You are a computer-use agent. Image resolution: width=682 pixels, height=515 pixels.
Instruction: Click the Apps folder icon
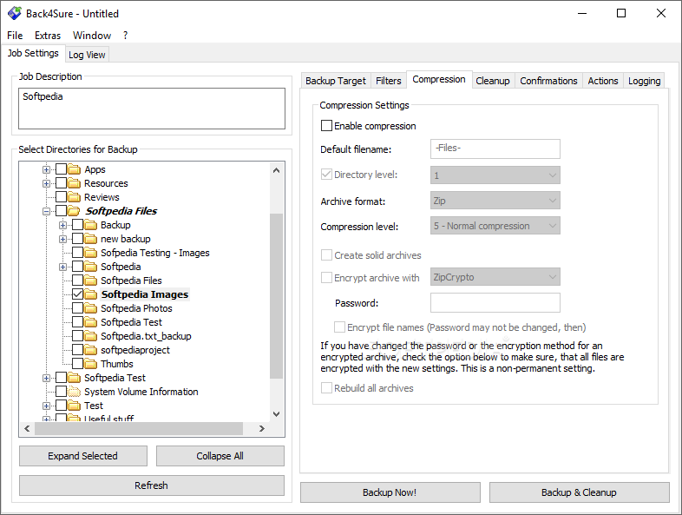click(x=74, y=169)
